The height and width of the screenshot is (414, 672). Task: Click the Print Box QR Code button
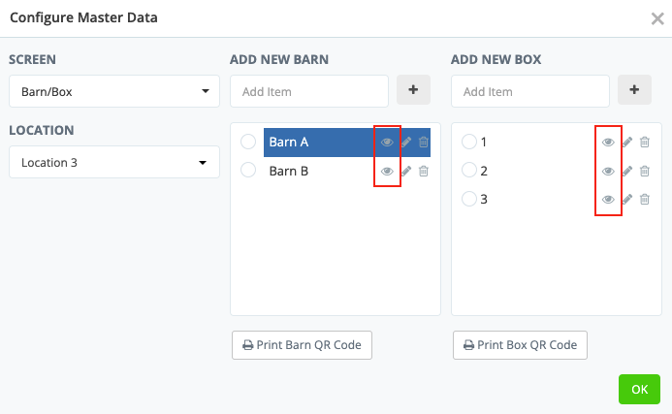pyautogui.click(x=520, y=345)
